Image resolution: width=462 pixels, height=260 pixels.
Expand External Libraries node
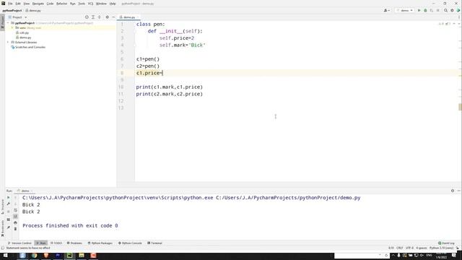point(8,42)
